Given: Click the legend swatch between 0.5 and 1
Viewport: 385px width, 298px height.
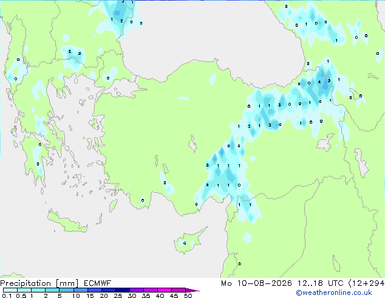Looking at the screenshot, I should tap(24, 290).
